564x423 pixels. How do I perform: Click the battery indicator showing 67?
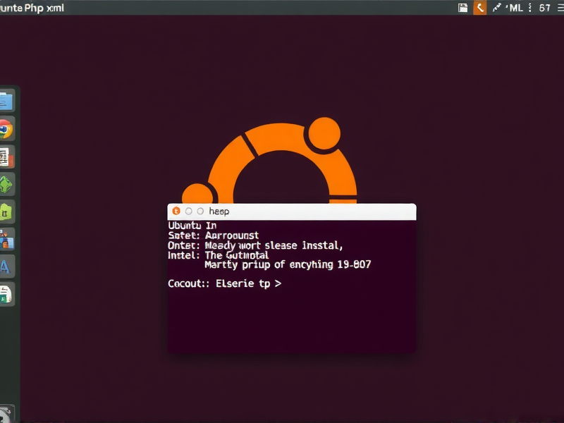[544, 8]
